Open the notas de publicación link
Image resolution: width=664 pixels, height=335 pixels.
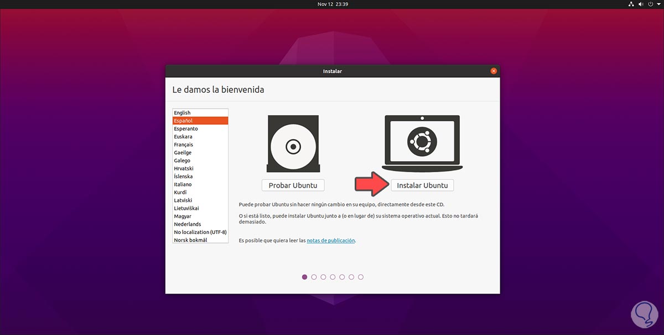pyautogui.click(x=331, y=241)
